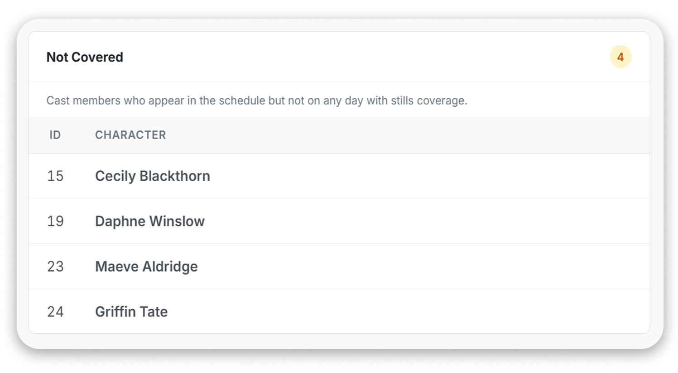Click the name Griffin Tate
The width and height of the screenshot is (678, 373).
(131, 312)
